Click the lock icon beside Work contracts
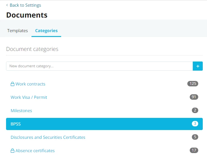 [x=12, y=84]
